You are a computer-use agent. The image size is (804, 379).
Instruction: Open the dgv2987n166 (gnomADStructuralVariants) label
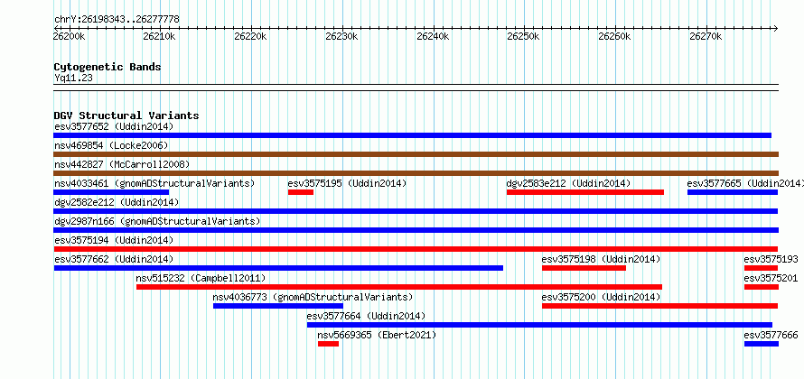[157, 221]
